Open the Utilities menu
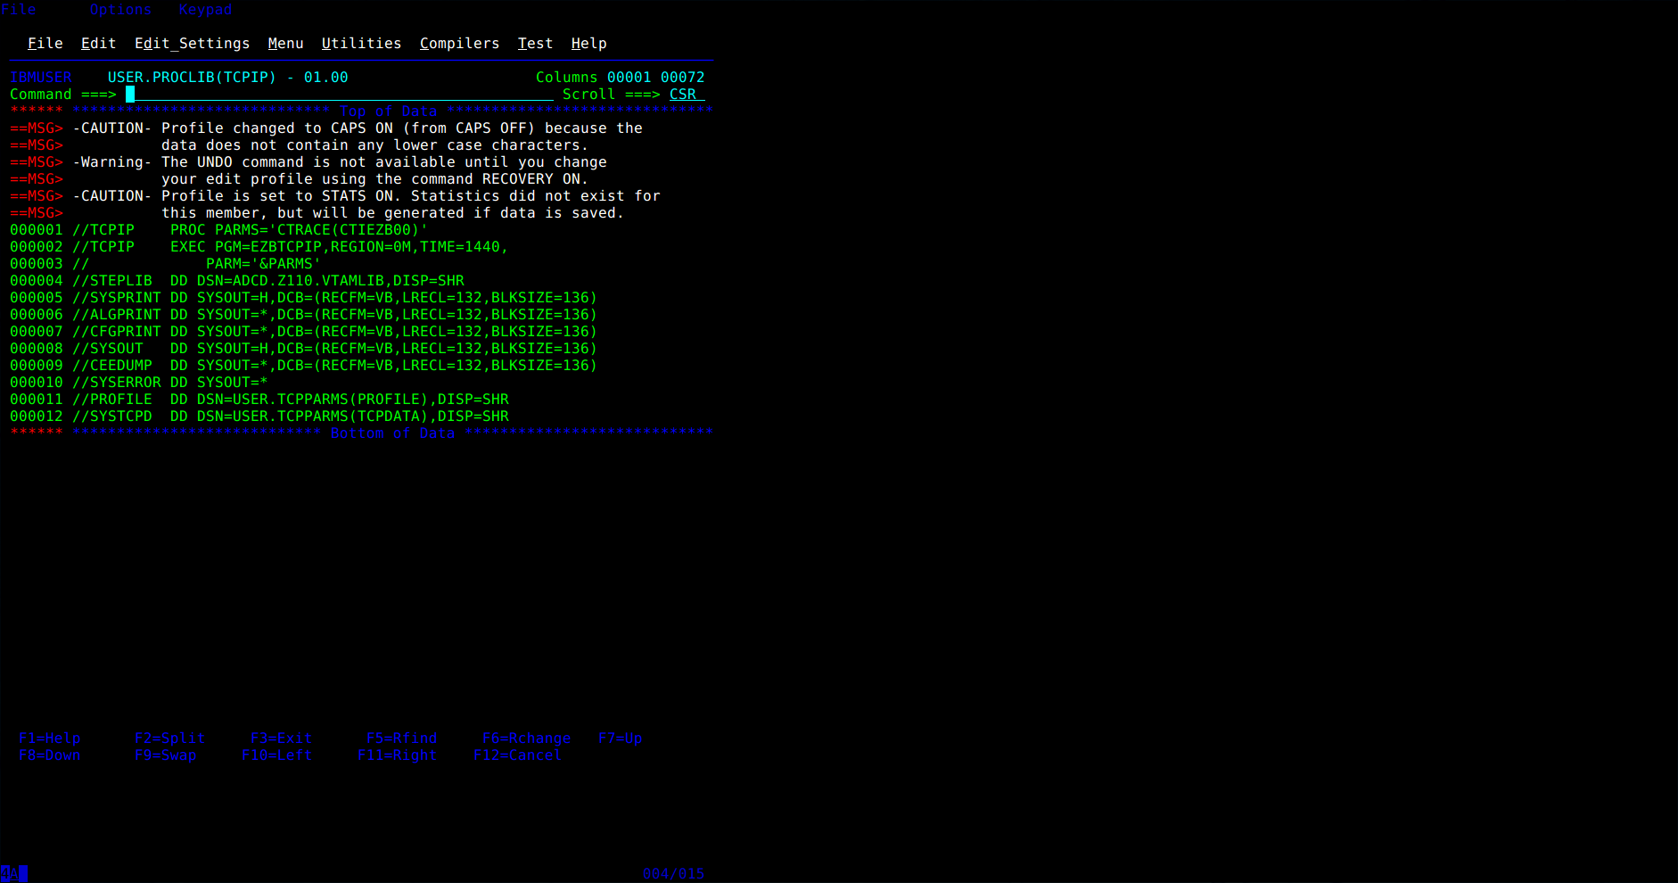This screenshot has width=1678, height=883. [361, 43]
